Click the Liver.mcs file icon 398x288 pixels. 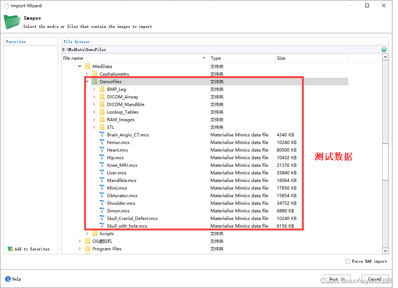pyautogui.click(x=102, y=172)
